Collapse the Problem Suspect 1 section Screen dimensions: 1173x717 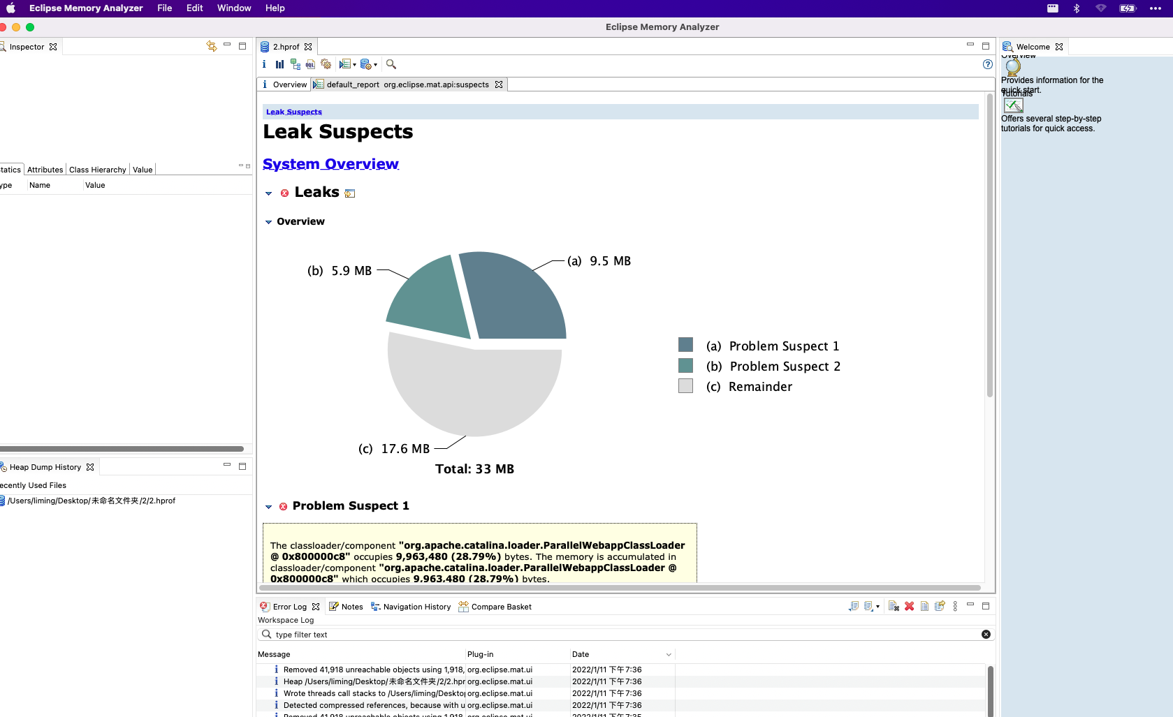click(x=268, y=507)
